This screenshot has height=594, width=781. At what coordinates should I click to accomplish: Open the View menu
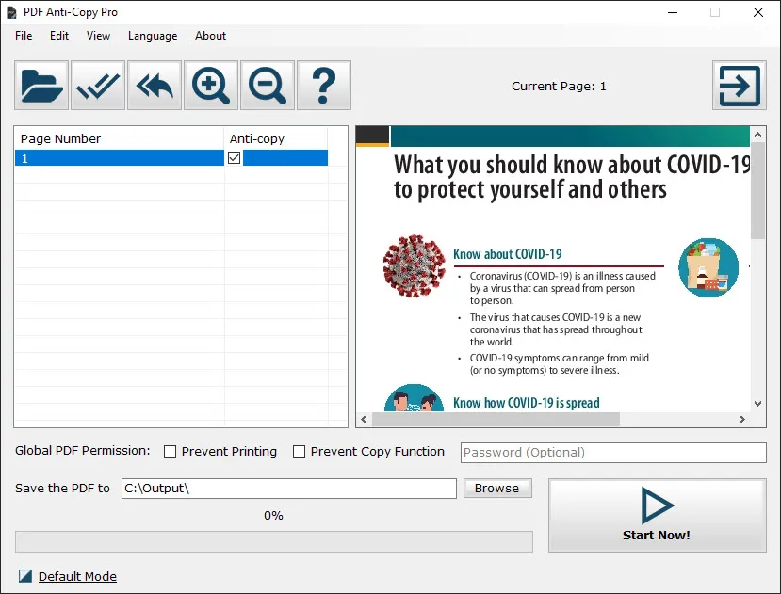click(x=98, y=36)
